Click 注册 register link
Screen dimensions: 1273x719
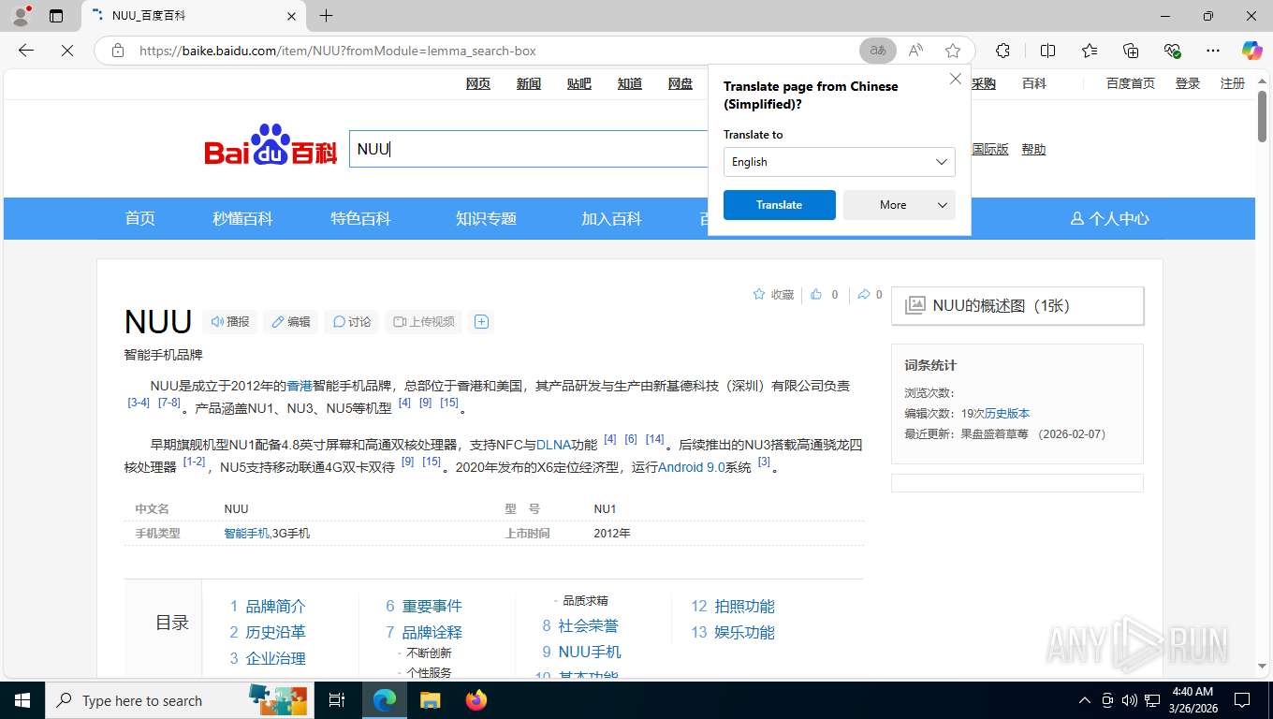click(1233, 83)
